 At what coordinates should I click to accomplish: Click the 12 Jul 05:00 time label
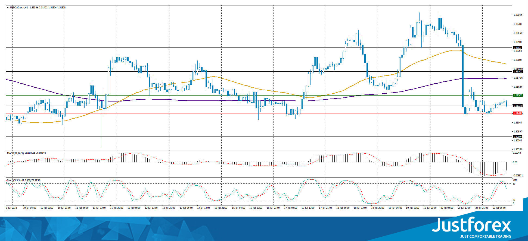tap(134, 208)
